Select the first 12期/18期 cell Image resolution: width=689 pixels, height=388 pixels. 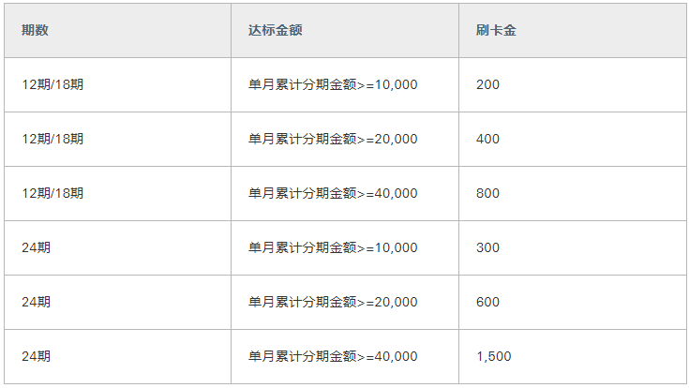point(118,84)
